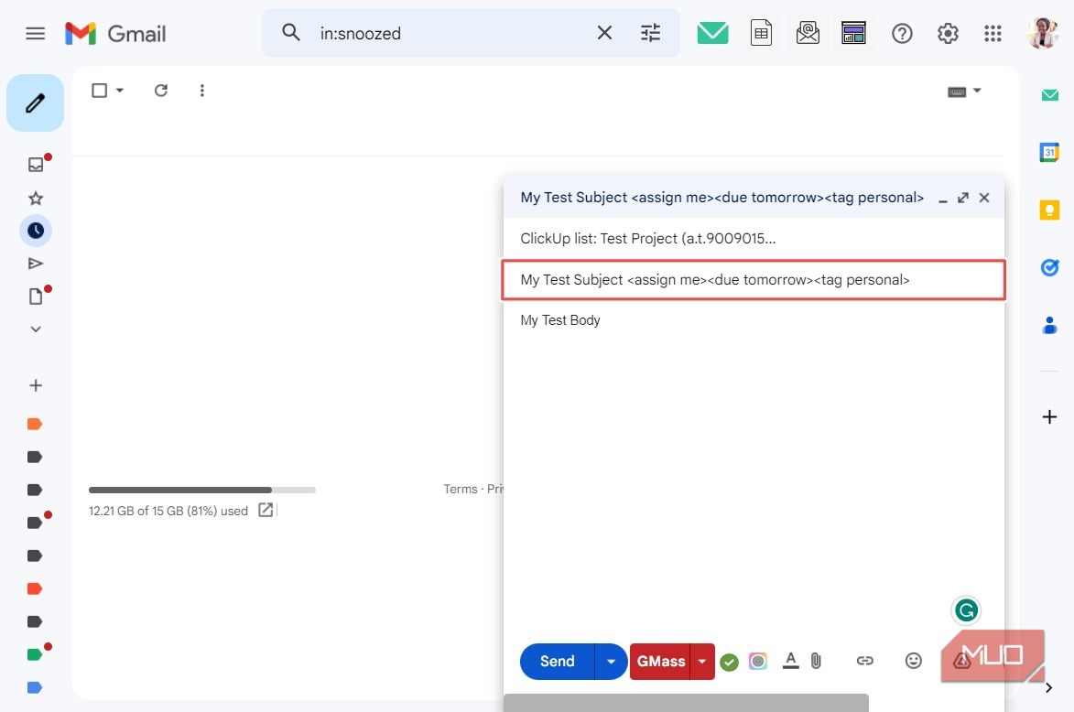Show search options filter icon
Image resolution: width=1074 pixels, height=712 pixels.
click(x=650, y=32)
